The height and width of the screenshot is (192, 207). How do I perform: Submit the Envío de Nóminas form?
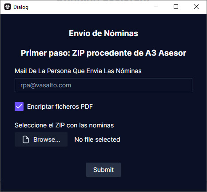[x=103, y=170]
